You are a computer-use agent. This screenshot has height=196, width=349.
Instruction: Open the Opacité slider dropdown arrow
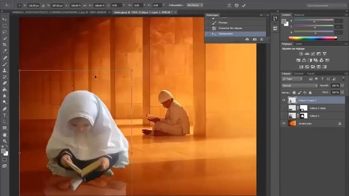pyautogui.click(x=342, y=85)
